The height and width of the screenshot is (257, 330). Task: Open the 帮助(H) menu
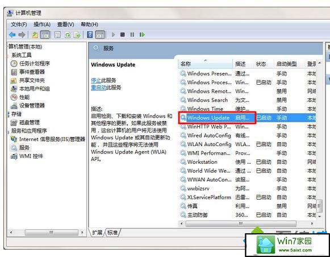(x=89, y=24)
